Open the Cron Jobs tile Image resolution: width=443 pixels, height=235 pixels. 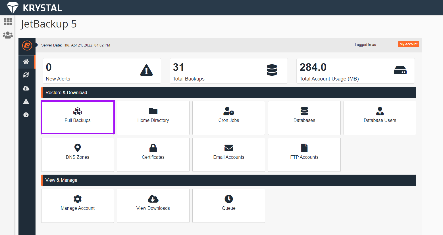[x=229, y=118]
